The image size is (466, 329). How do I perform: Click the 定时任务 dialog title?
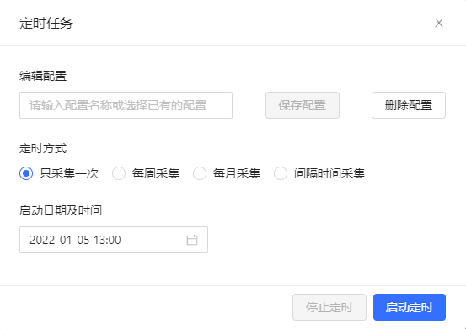(x=46, y=24)
